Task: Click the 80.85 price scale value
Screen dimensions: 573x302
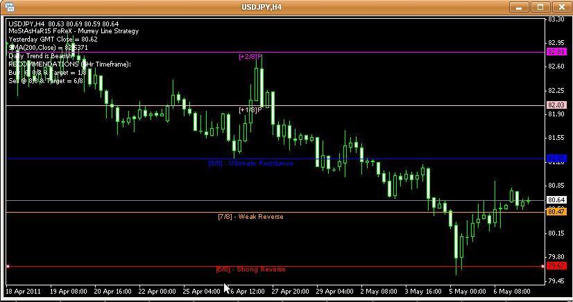Action: pos(556,185)
